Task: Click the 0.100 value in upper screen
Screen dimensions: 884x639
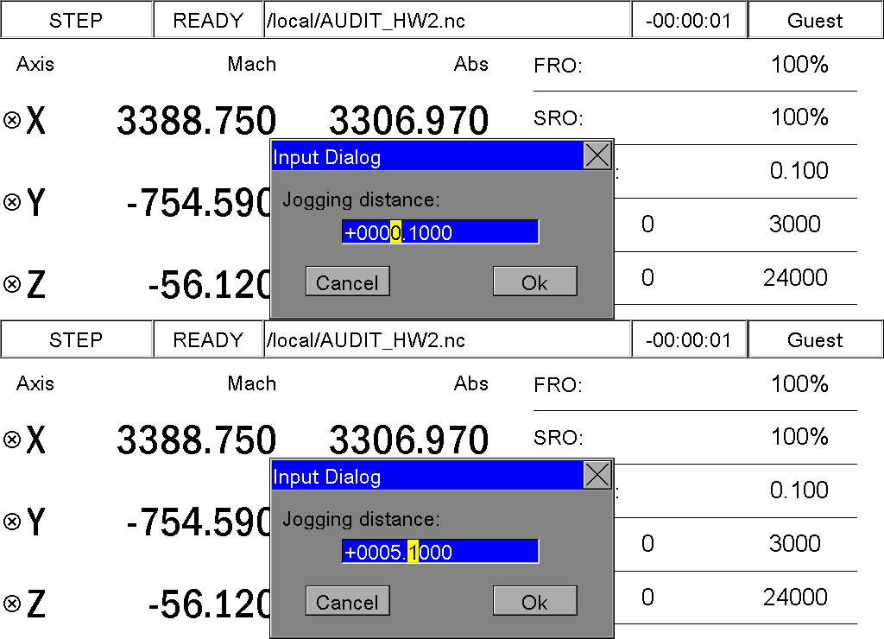Action: (799, 170)
